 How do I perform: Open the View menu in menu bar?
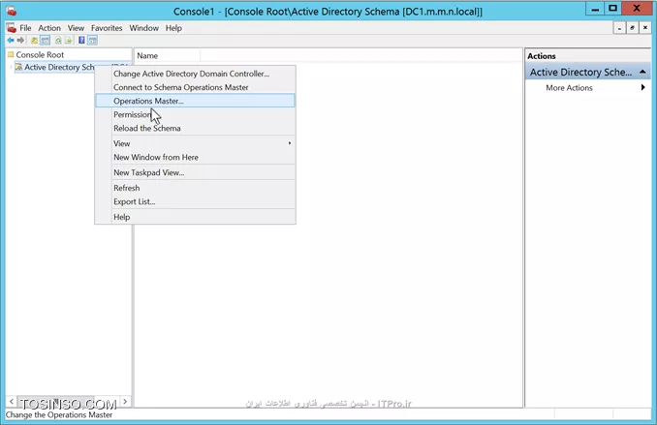pos(76,28)
